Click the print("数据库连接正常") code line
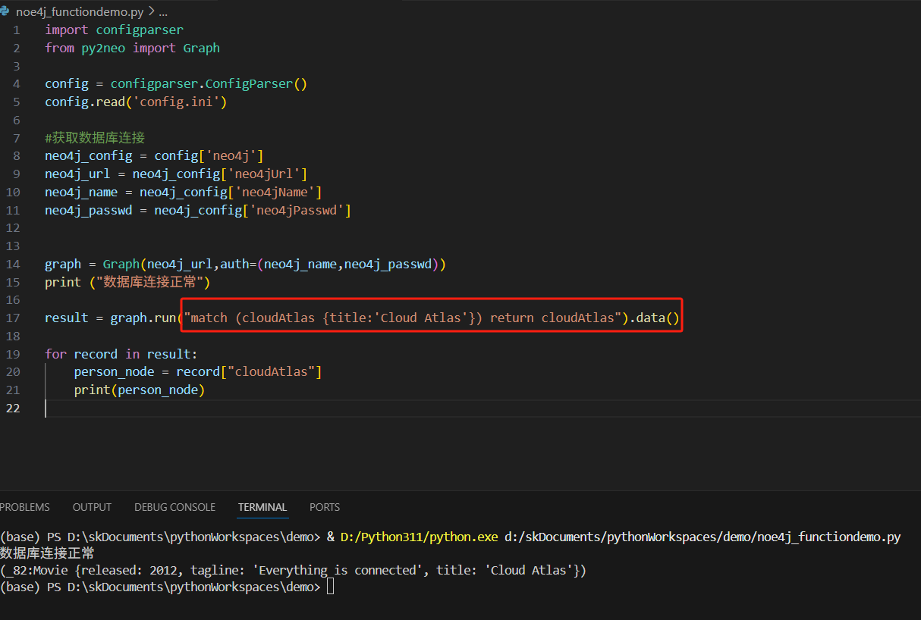 (x=127, y=282)
